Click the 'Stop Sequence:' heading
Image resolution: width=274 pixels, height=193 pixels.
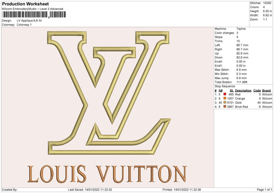click(225, 86)
